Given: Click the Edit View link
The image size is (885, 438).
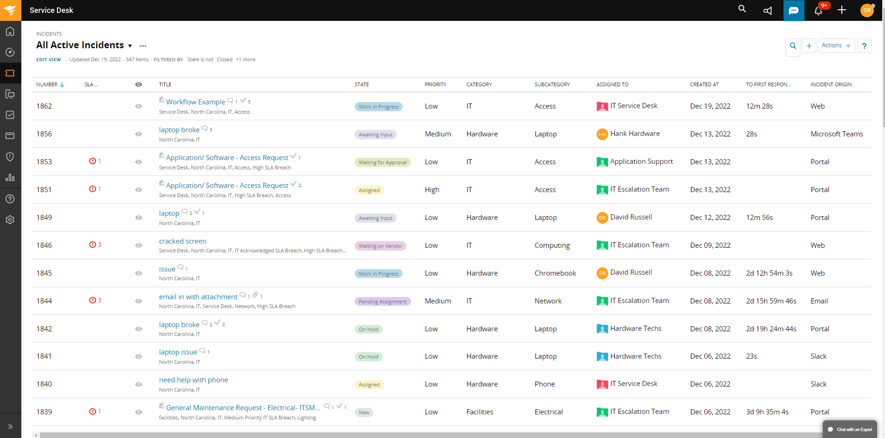Looking at the screenshot, I should point(49,59).
